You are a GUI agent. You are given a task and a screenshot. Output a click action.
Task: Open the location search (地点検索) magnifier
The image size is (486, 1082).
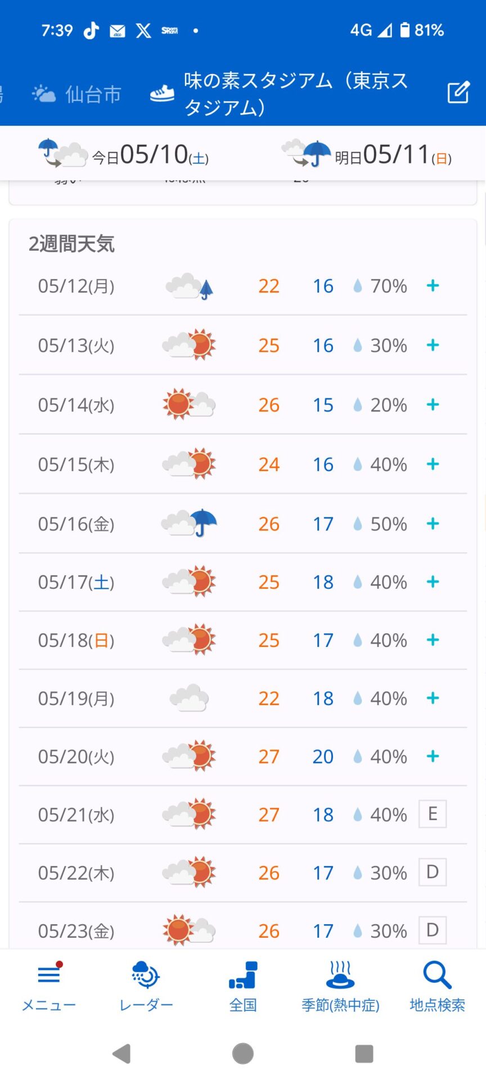pos(437,987)
